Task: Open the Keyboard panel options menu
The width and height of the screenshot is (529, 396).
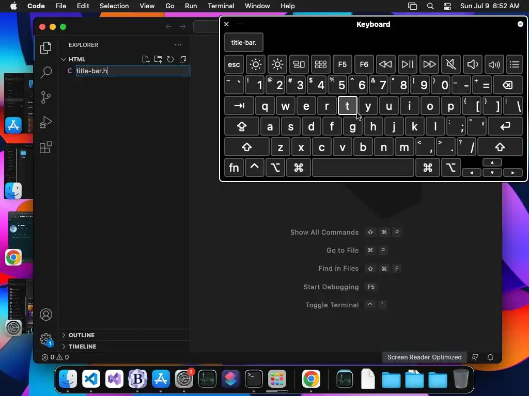Action: [x=520, y=24]
